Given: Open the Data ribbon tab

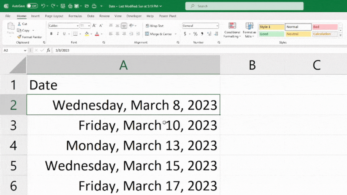Looking at the screenshot, I should (x=91, y=16).
